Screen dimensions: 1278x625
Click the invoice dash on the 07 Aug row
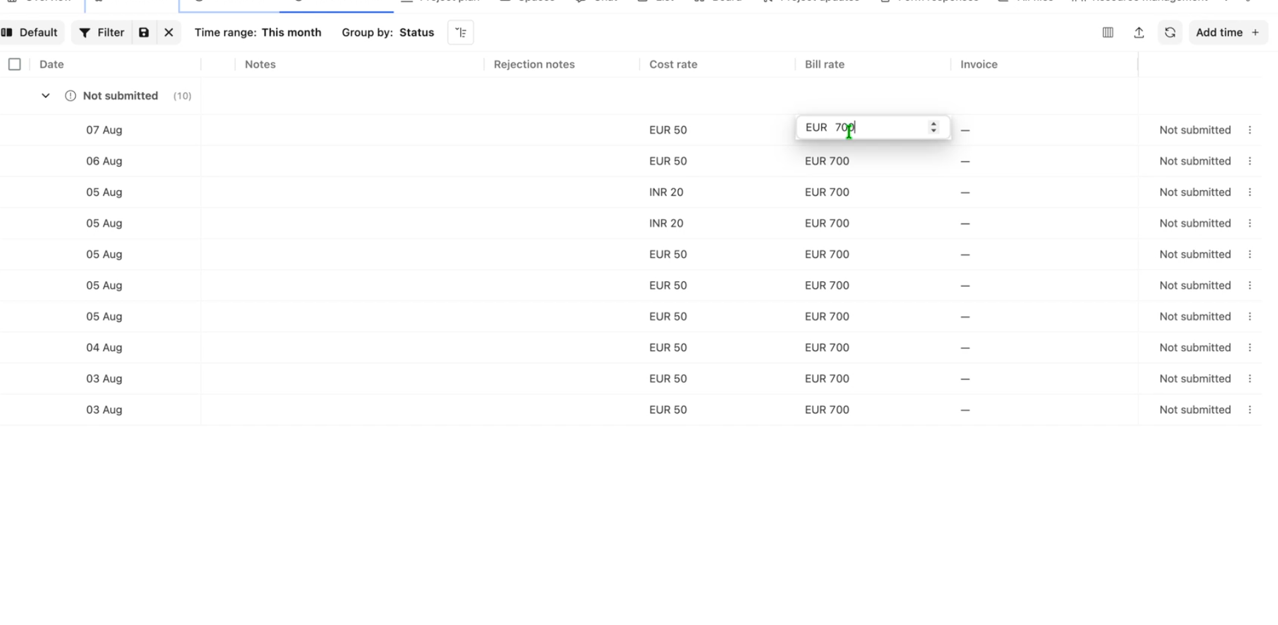(965, 130)
